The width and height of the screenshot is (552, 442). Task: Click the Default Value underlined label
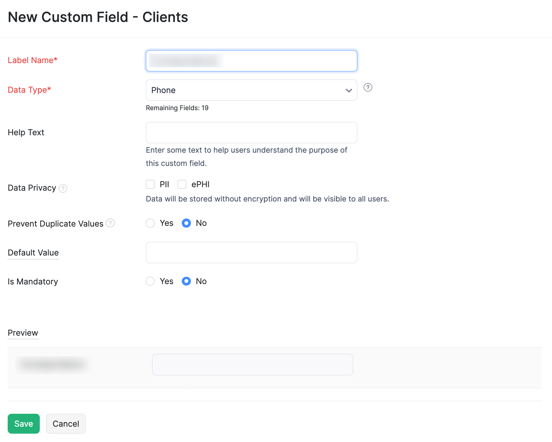point(33,253)
